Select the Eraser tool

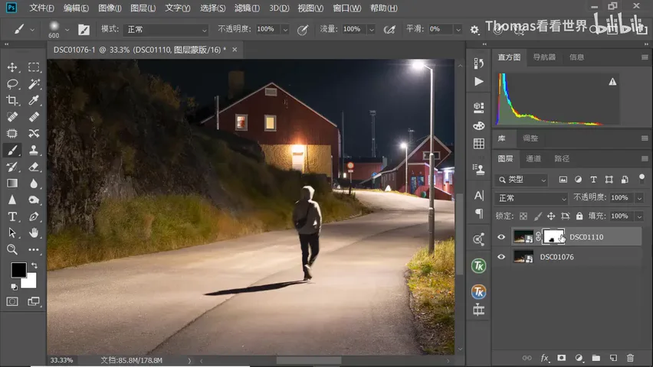[x=34, y=167]
